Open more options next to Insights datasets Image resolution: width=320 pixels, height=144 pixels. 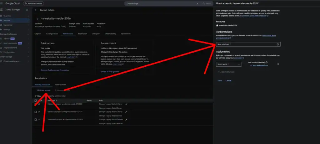tap(28, 48)
